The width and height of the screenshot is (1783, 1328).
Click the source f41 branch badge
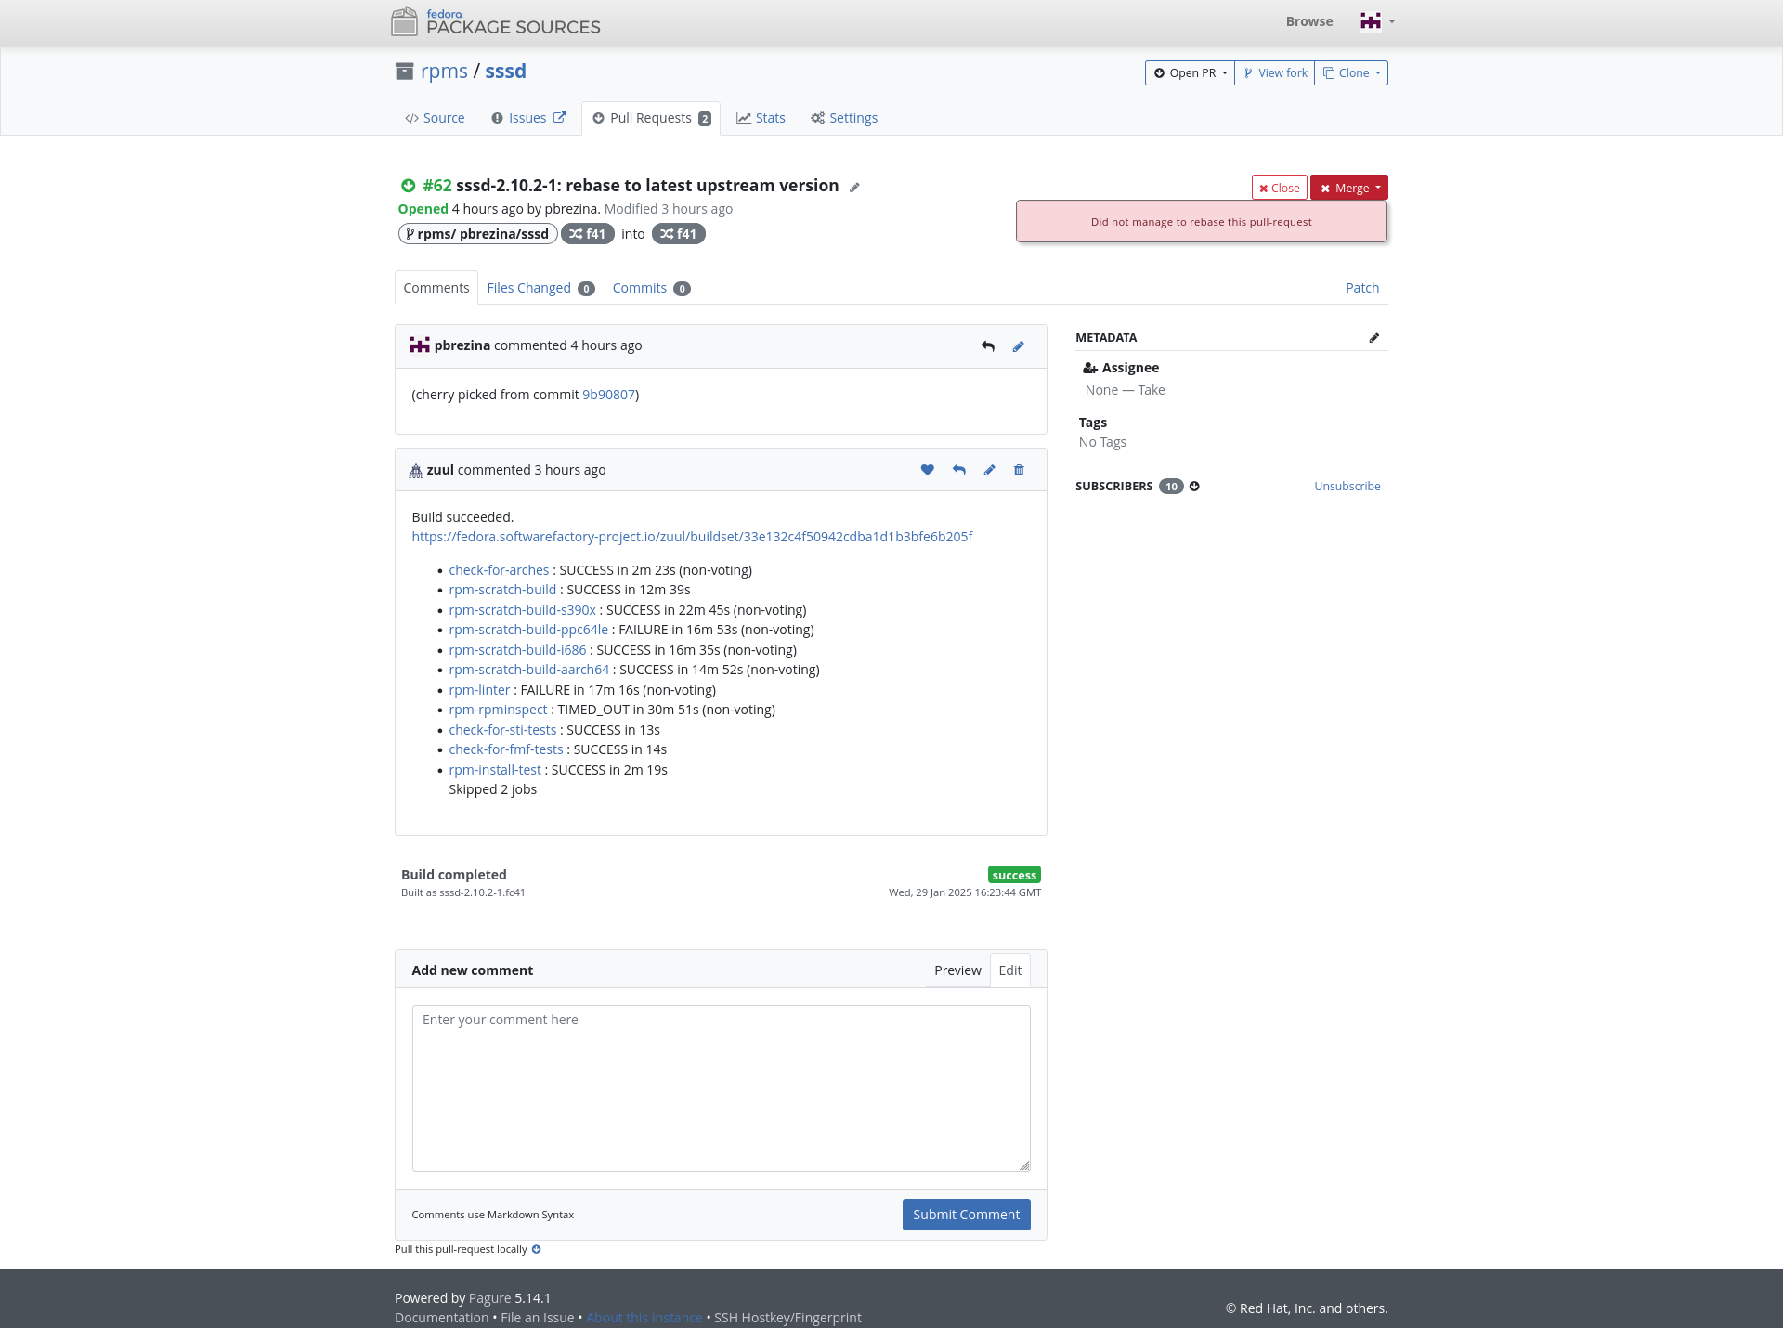(587, 234)
